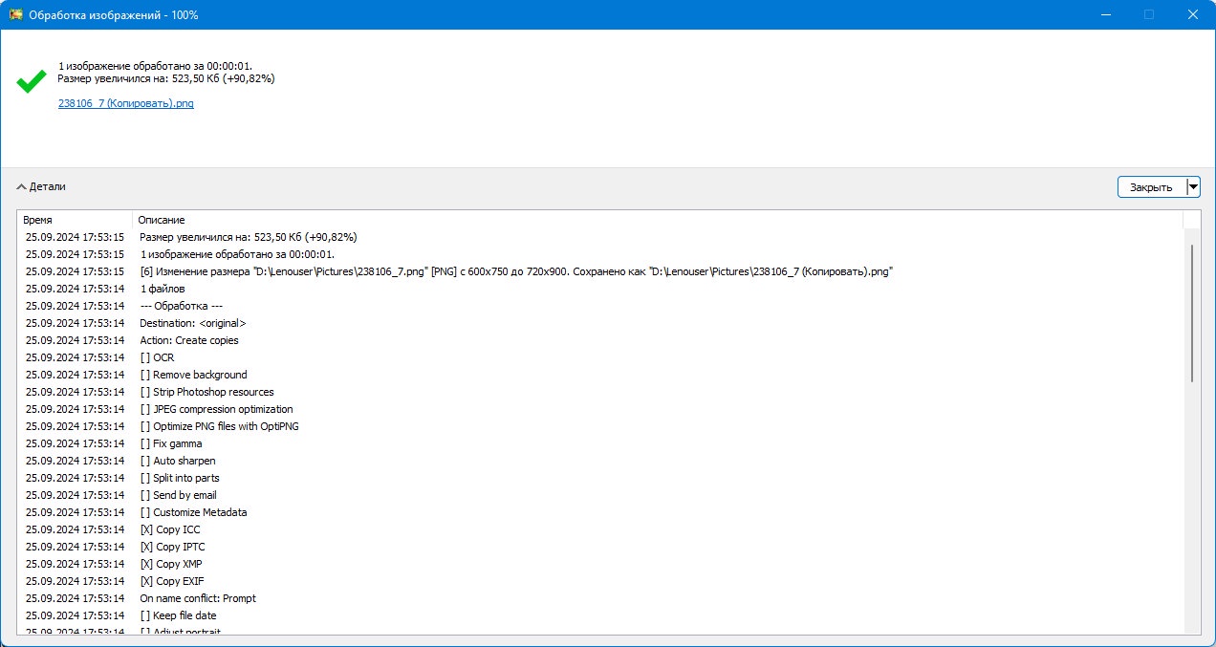The width and height of the screenshot is (1216, 647).
Task: Collapse the Детали section
Action: coord(41,187)
